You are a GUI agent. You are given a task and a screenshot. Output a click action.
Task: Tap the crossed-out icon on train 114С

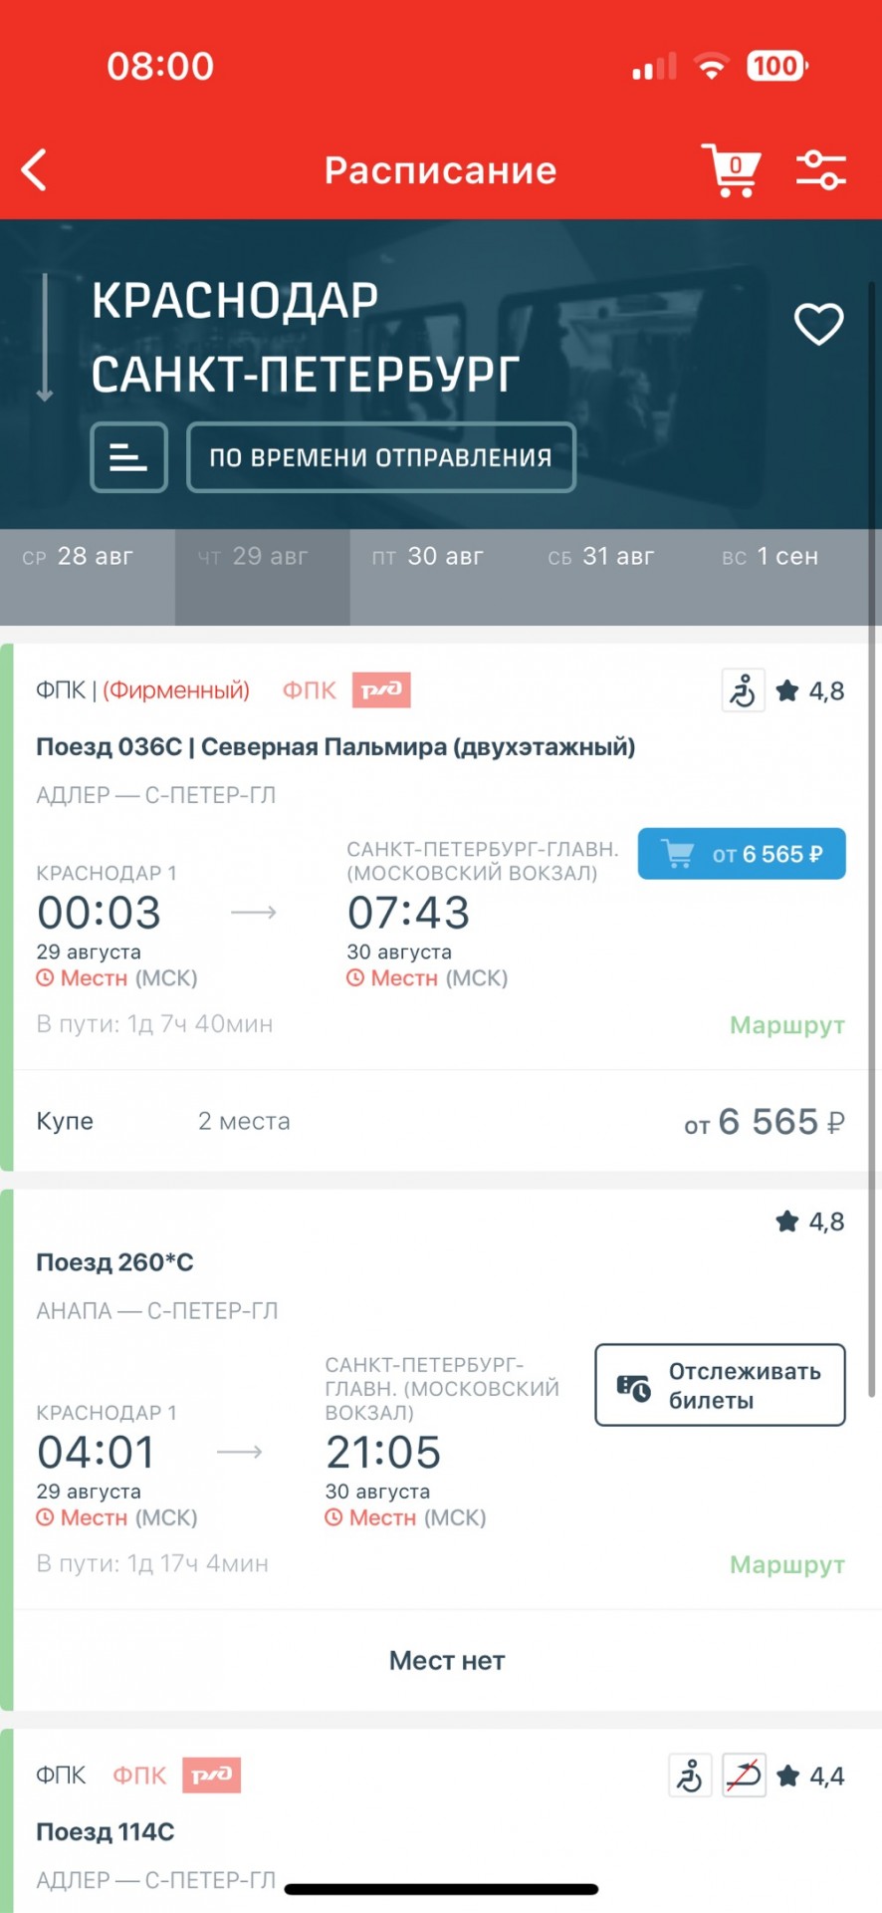pyautogui.click(x=744, y=1776)
